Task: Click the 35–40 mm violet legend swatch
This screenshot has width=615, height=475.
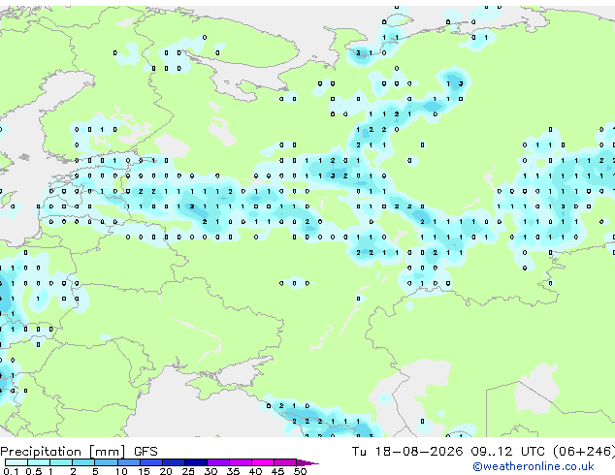Action: tap(241, 462)
